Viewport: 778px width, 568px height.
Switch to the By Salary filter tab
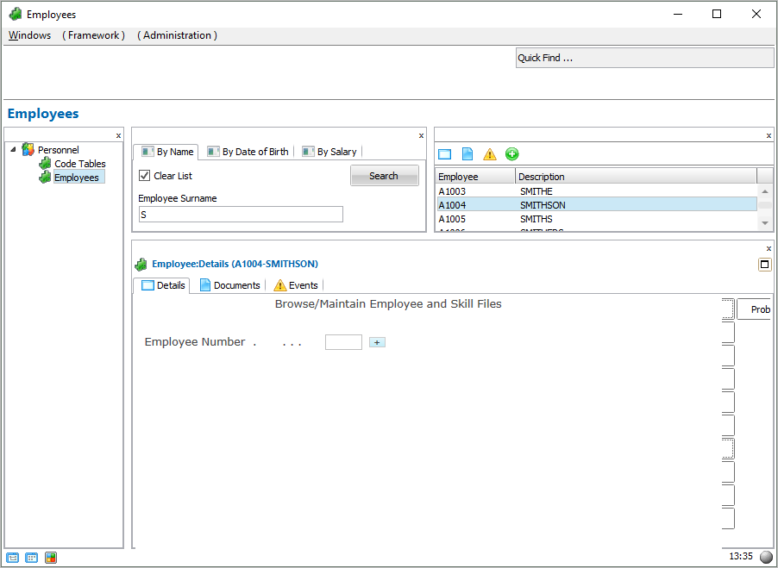coord(329,152)
